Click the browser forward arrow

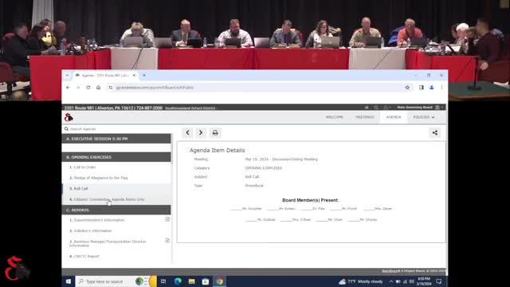tap(78, 88)
